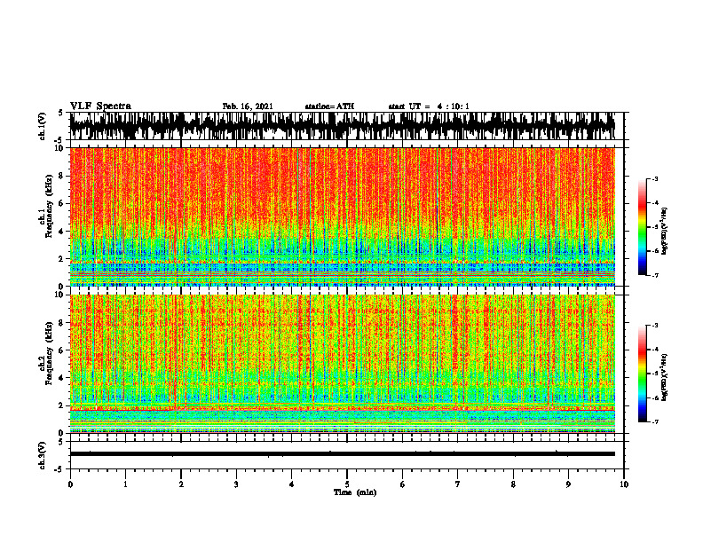The height and width of the screenshot is (543, 703).
Task: Click time axis tick label "1"
Action: pos(125,484)
